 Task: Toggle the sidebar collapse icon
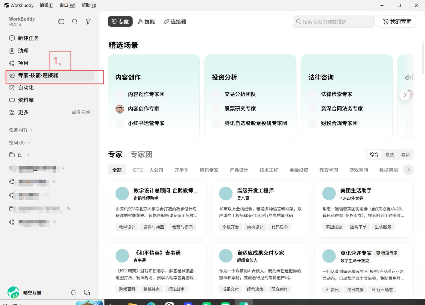click(x=61, y=22)
